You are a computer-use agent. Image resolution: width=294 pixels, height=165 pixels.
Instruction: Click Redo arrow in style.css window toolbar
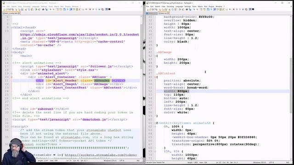click(x=183, y=9)
